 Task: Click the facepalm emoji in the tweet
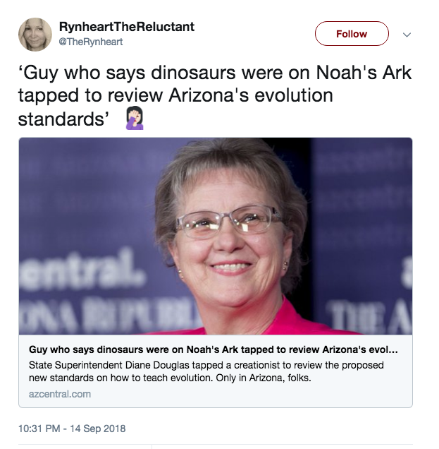pos(135,118)
